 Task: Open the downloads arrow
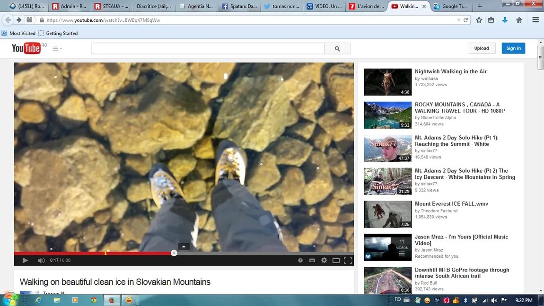[x=505, y=20]
